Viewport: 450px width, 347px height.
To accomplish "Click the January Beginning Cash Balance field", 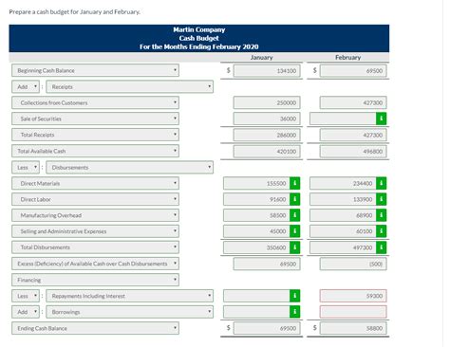I will pyautogui.click(x=267, y=71).
